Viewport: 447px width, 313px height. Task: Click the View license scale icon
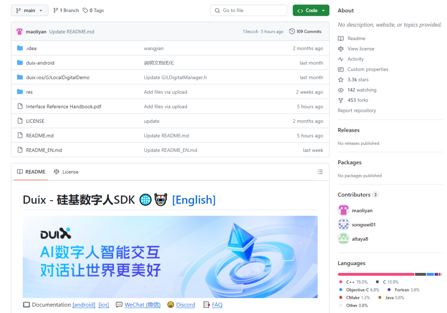click(341, 49)
